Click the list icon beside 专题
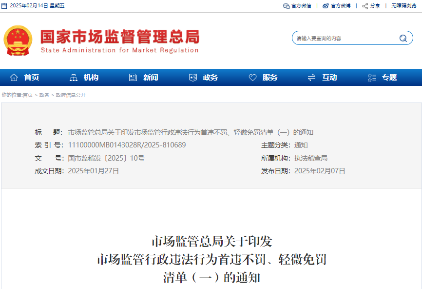This screenshot has width=422, height=289. click(372, 78)
